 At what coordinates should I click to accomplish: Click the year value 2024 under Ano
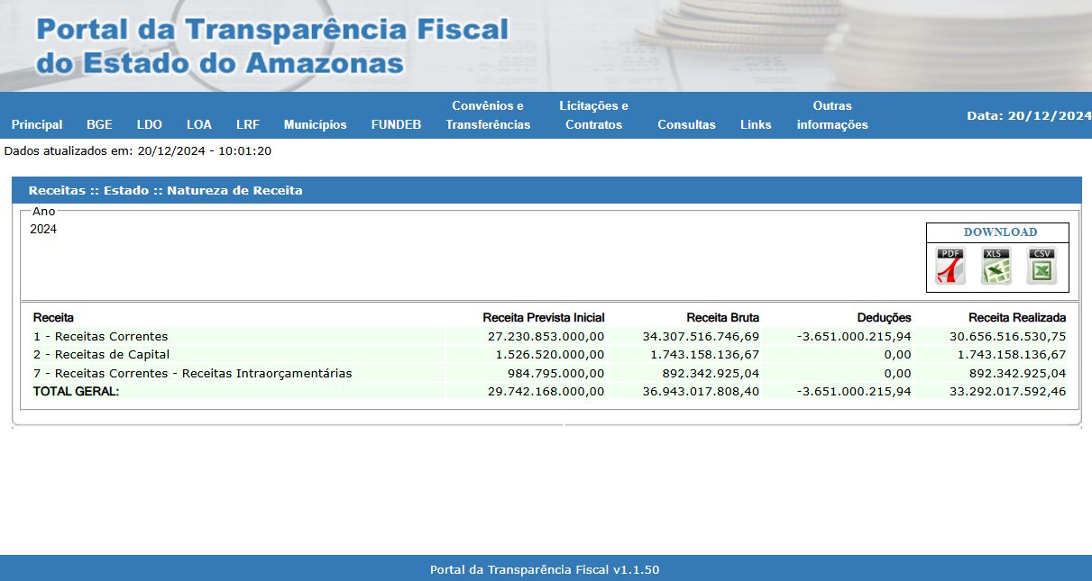point(43,229)
